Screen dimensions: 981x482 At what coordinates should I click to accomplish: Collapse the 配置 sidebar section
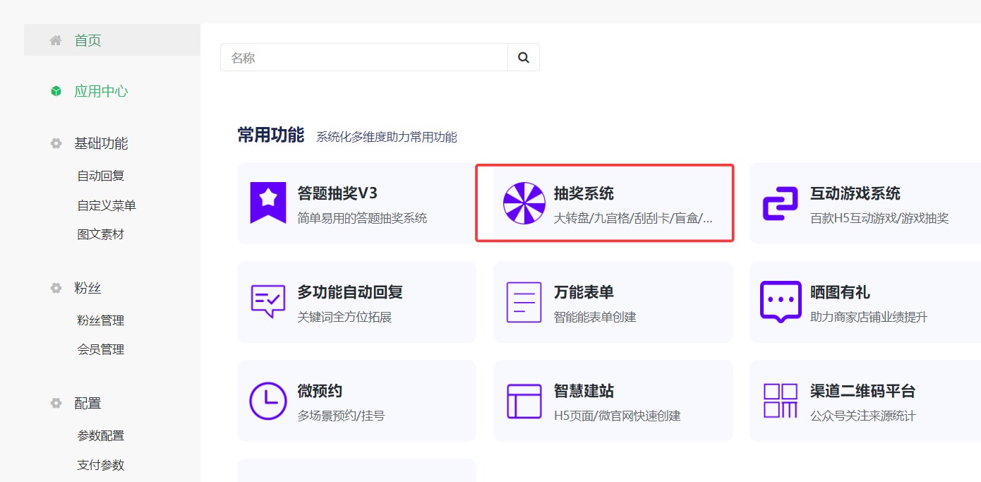(88, 403)
